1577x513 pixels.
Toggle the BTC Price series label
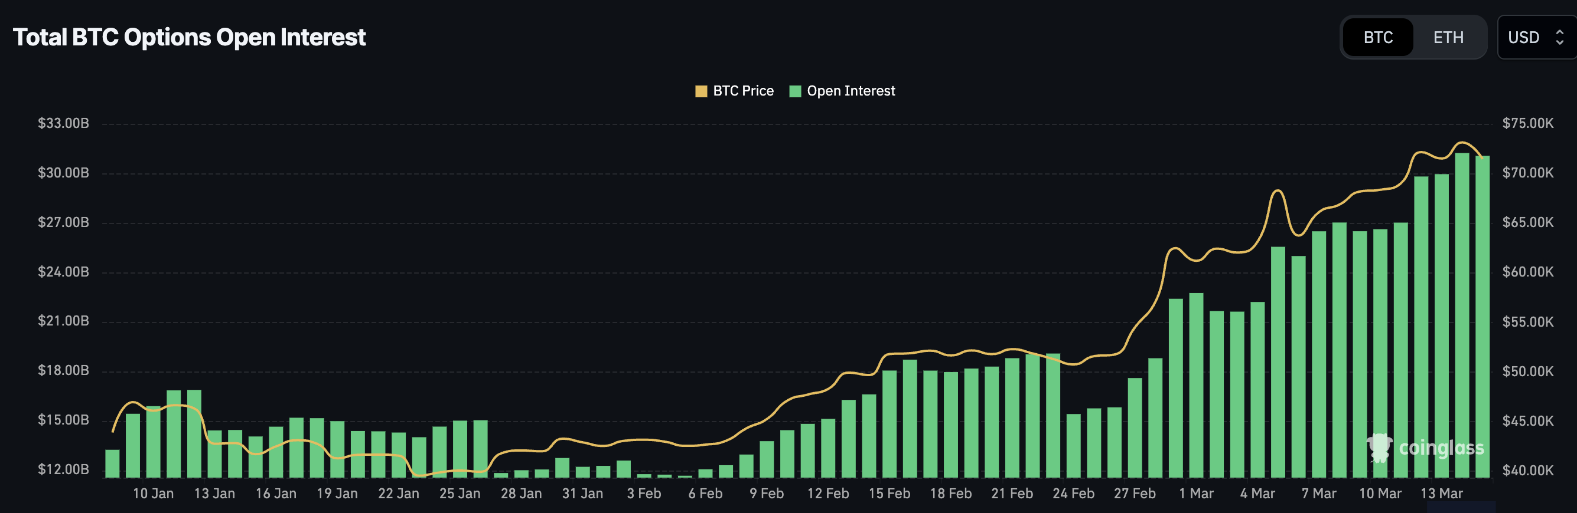(742, 91)
